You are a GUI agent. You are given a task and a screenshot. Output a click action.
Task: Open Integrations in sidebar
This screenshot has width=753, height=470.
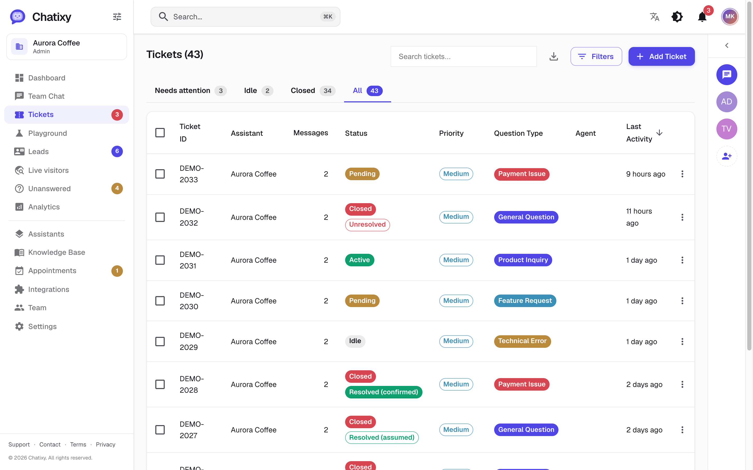tap(67, 289)
